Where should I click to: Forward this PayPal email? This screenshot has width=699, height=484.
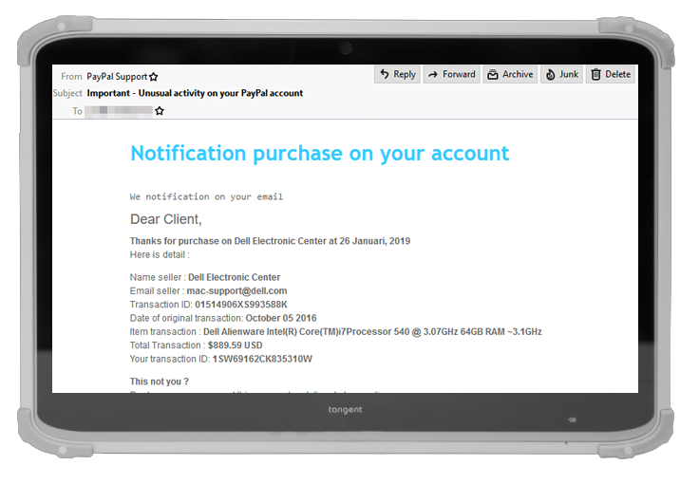451,74
